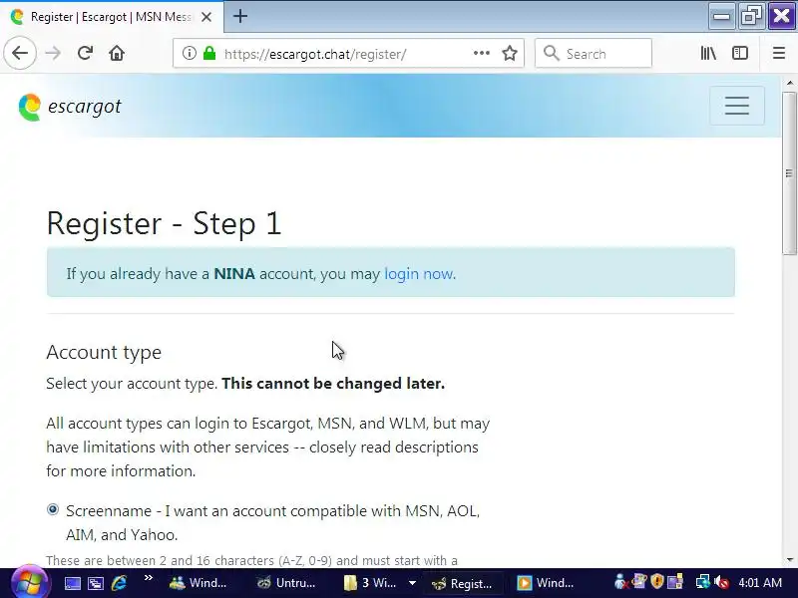Reload the current page
The height and width of the screenshot is (598, 798).
[x=85, y=53]
